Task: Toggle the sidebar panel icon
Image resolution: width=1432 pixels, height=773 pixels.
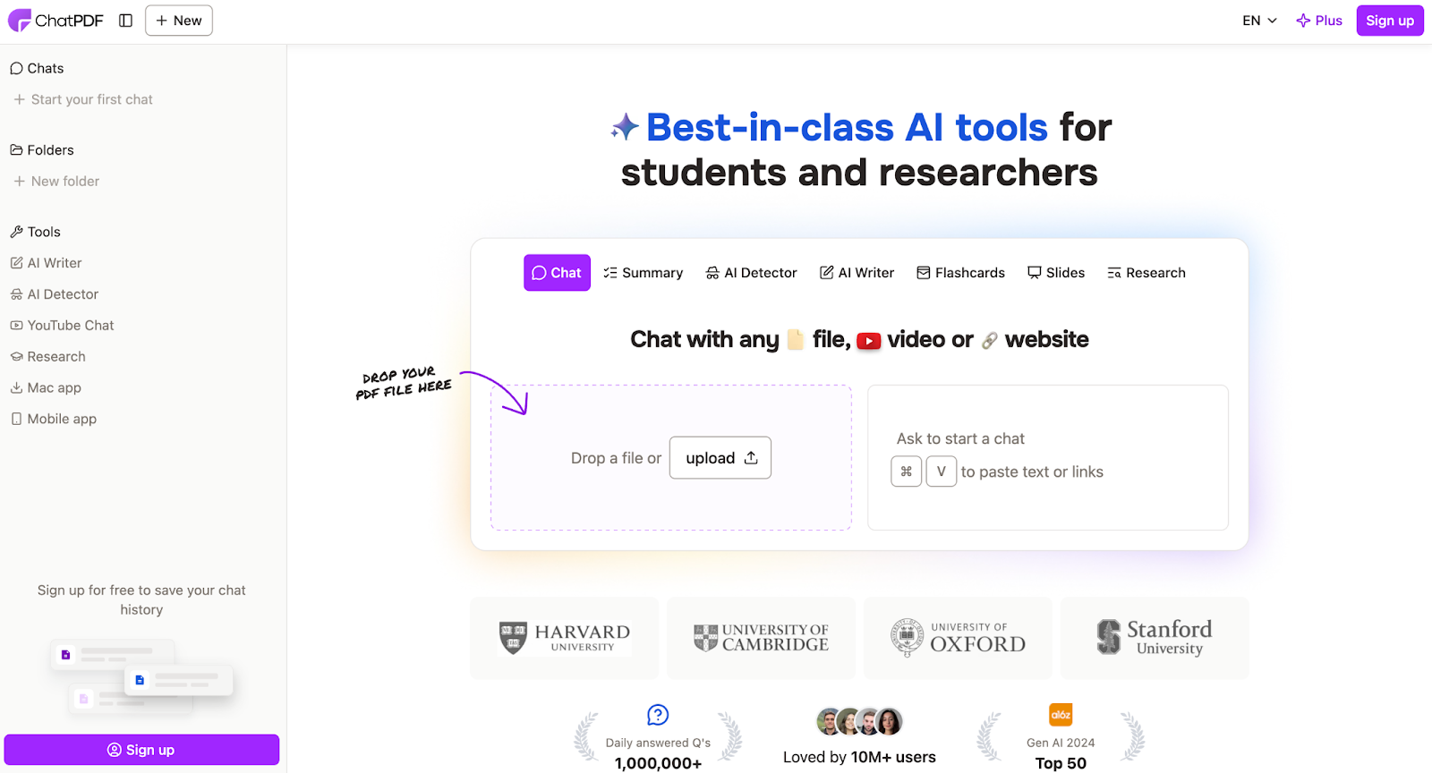Action: point(125,21)
